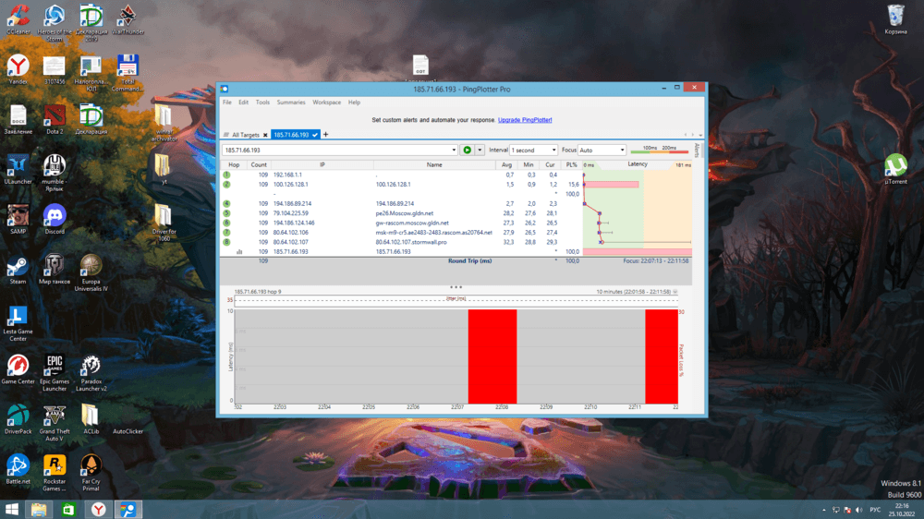Expand the trace options arrow beside start button
Screen dimensions: 924x519
coord(480,150)
